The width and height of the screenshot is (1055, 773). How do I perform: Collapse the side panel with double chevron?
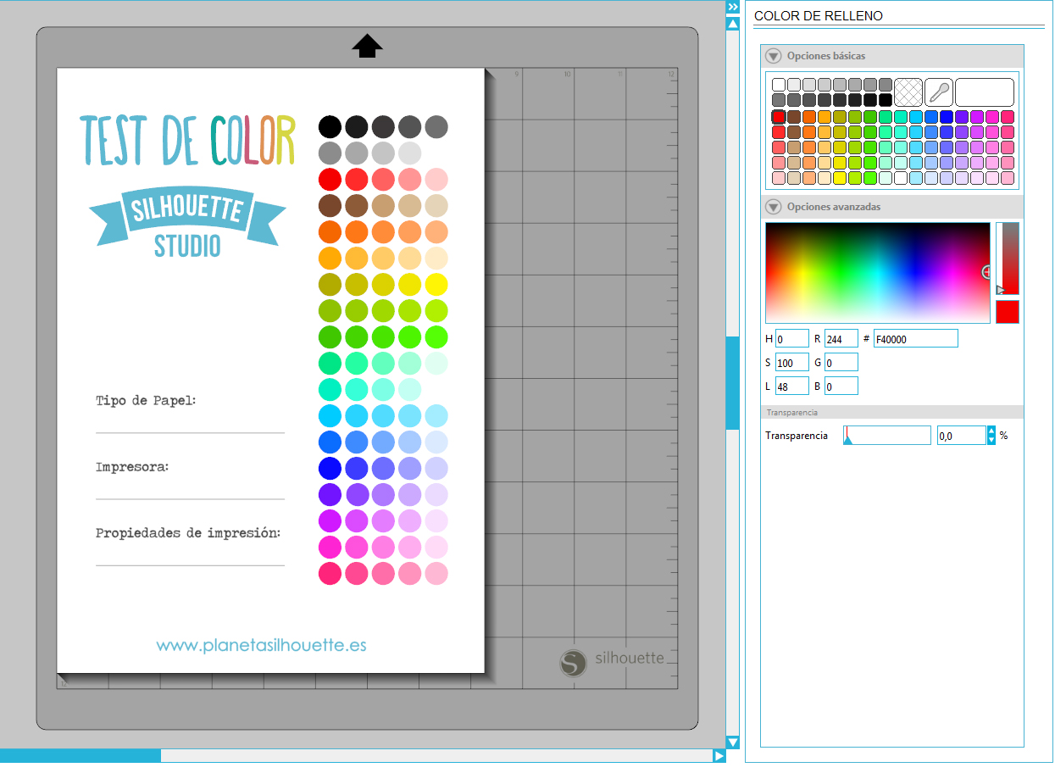coord(733,7)
